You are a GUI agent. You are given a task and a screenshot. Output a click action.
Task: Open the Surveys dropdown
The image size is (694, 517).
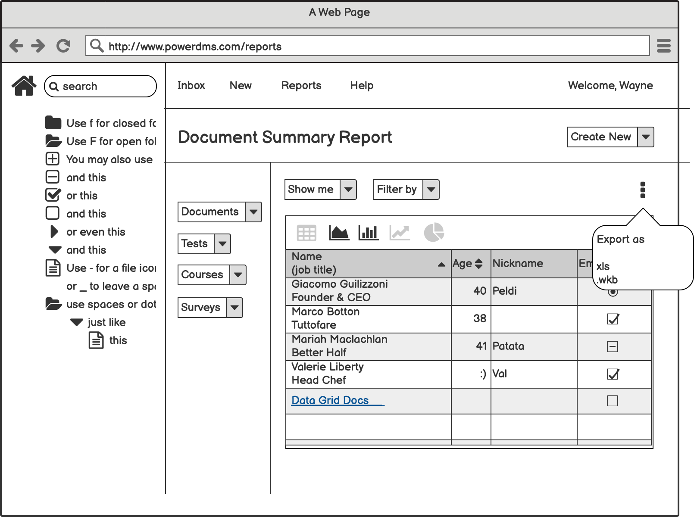210,308
